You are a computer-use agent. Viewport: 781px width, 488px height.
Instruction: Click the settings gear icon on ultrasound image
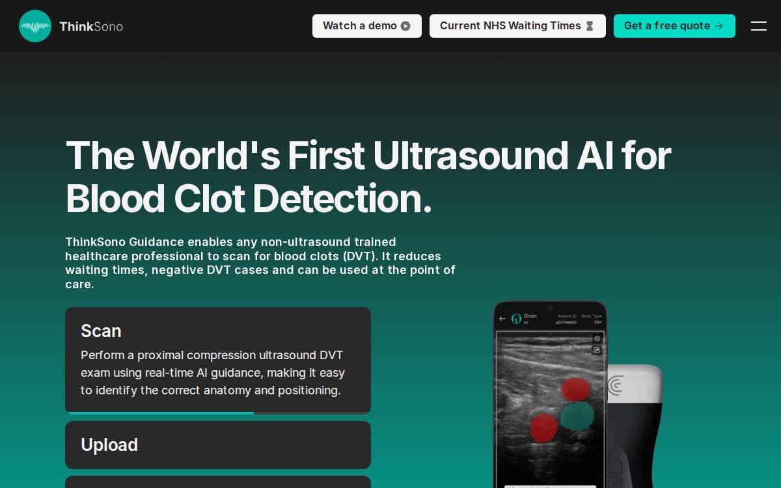click(597, 339)
